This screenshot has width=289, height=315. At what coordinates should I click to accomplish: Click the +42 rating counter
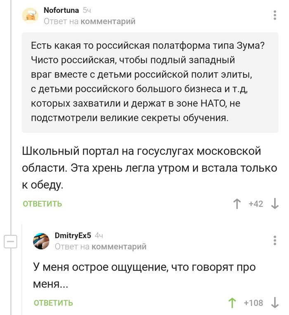coord(256,204)
